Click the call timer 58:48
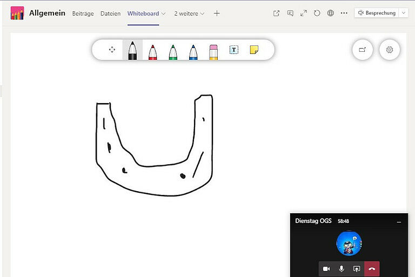The image size is (415, 277). point(343,221)
